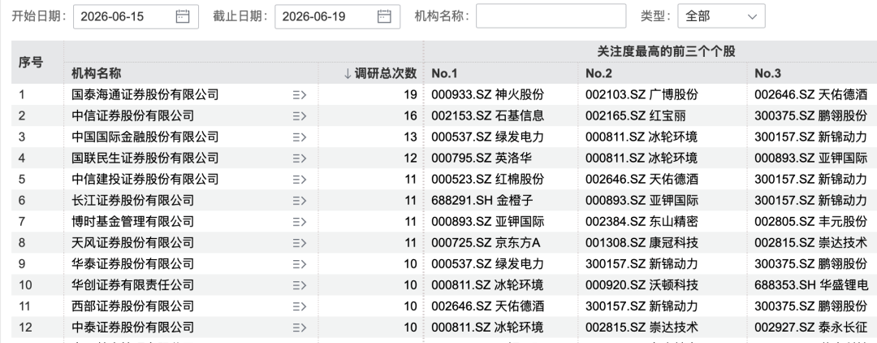Click the 开始日期 field 2026-06-15
Image resolution: width=877 pixels, height=343 pixels.
pyautogui.click(x=136, y=16)
